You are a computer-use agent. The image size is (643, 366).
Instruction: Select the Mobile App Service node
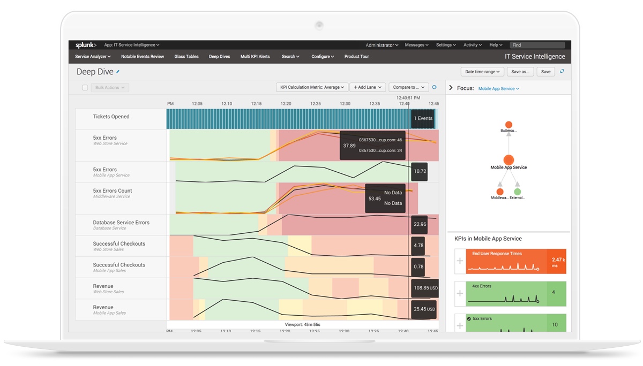point(509,160)
